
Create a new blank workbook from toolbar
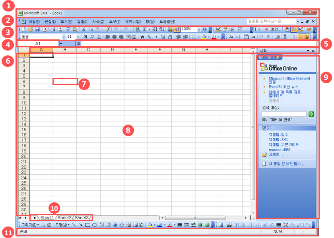tap(24, 29)
